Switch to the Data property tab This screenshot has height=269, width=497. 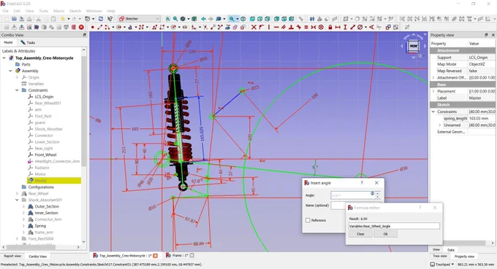(451, 250)
